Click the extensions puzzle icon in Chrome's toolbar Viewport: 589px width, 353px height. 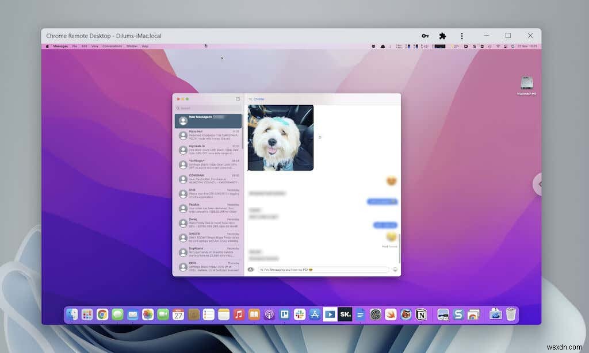442,36
